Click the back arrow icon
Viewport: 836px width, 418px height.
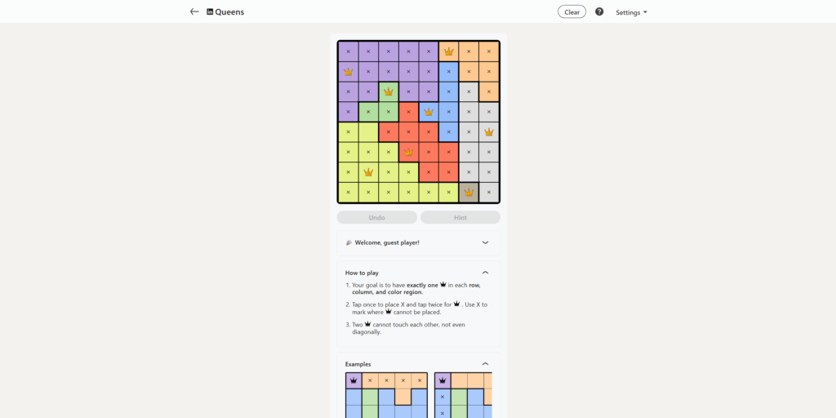(194, 12)
